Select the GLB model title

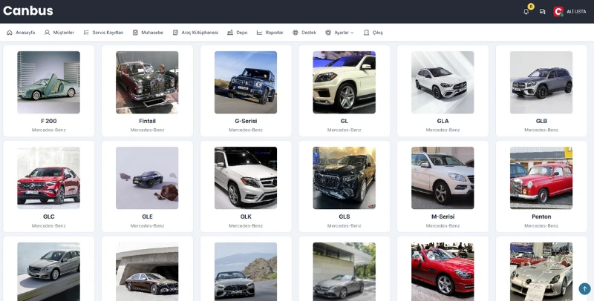click(x=541, y=121)
